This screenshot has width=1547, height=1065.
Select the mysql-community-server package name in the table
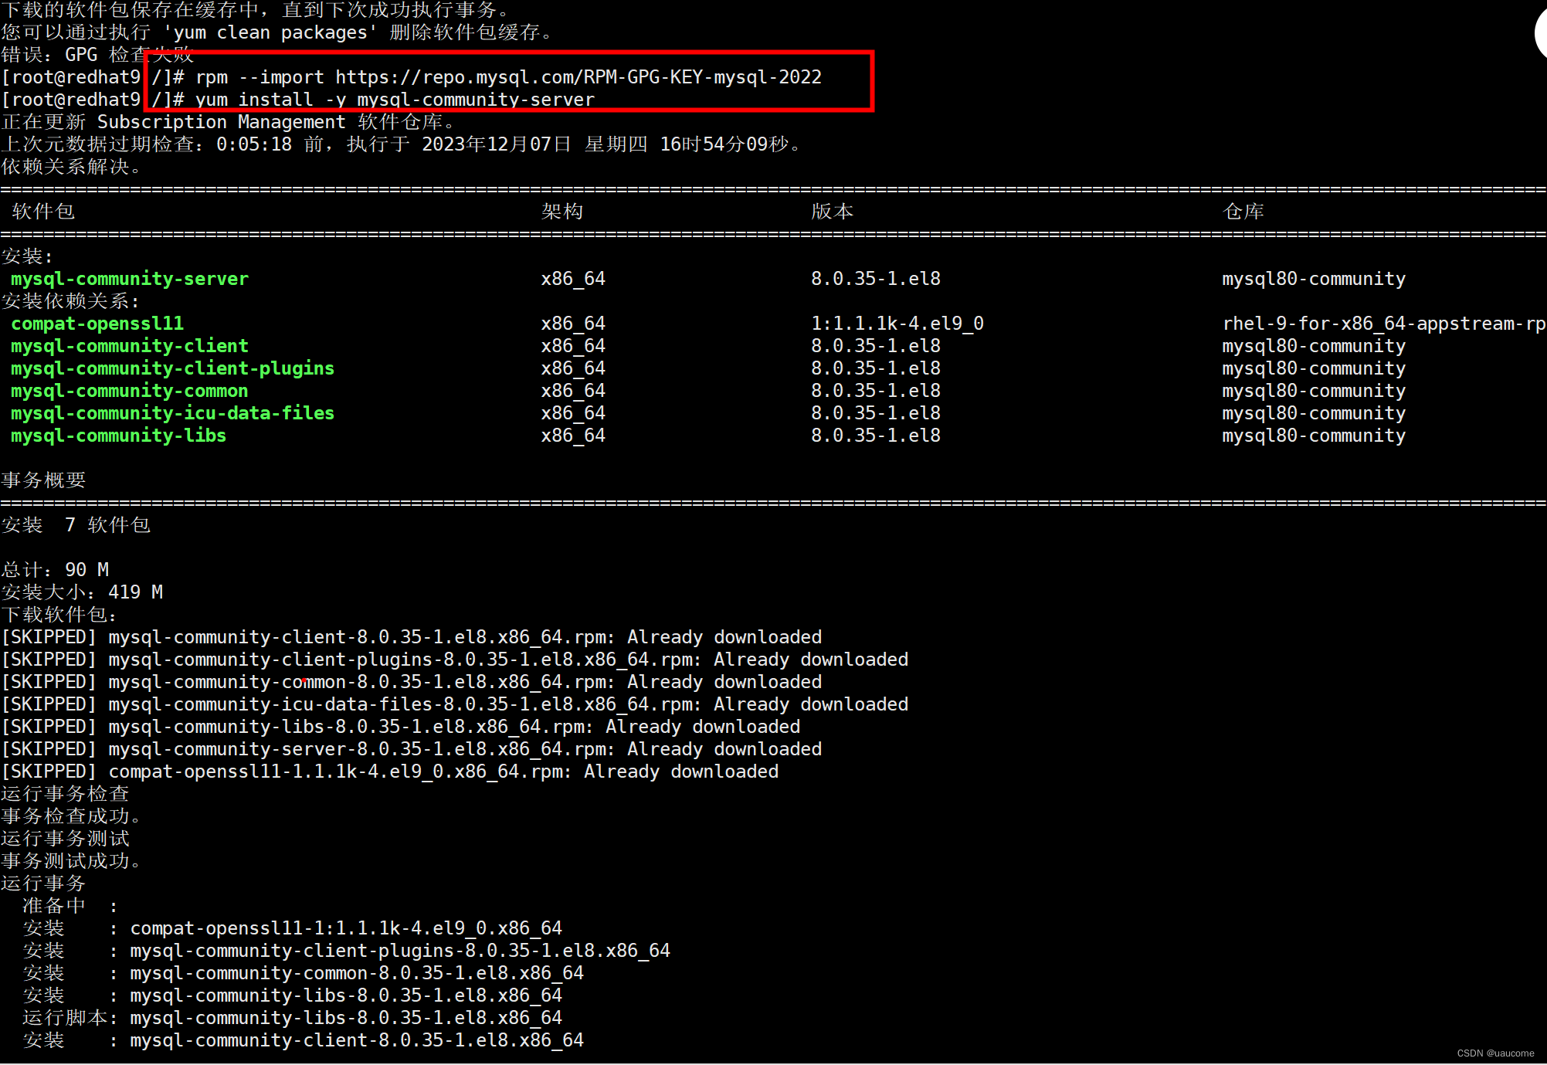[130, 279]
